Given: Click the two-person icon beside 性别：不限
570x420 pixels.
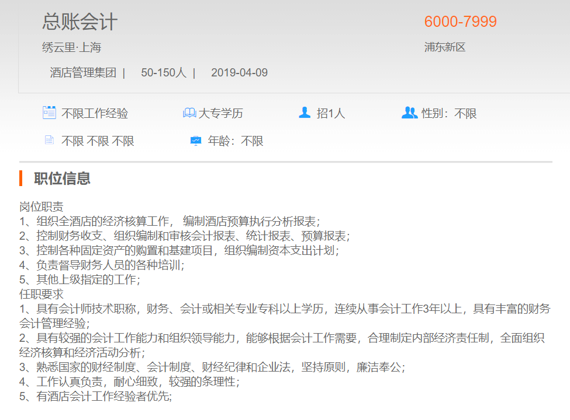Looking at the screenshot, I should [409, 113].
